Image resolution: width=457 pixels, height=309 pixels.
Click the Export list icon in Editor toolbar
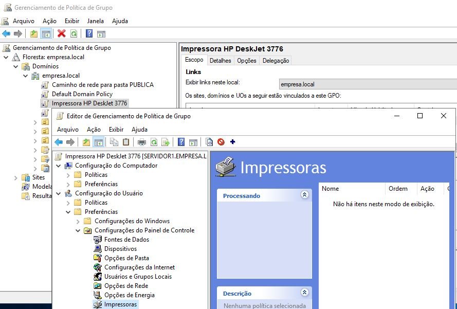[166, 142]
